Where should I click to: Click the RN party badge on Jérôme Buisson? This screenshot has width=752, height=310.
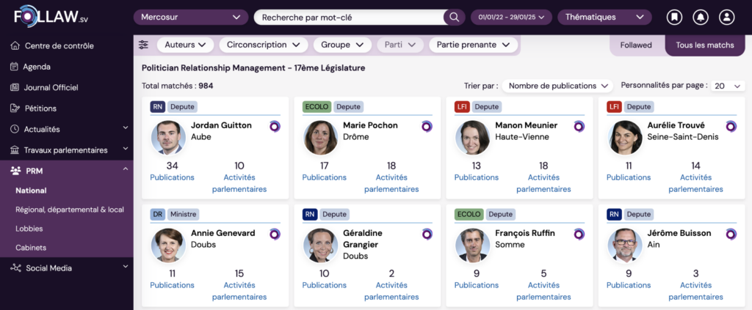tap(614, 214)
